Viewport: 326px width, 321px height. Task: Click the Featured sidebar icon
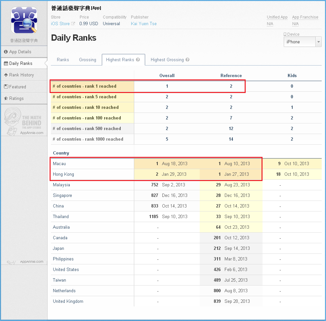point(6,87)
